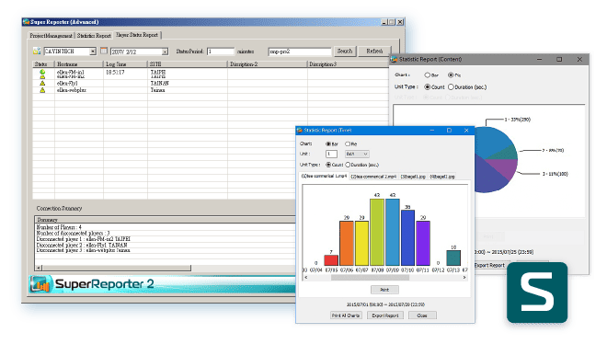Image resolution: width=607 pixels, height=344 pixels.
Task: Click warning icon of ellen-Fly1 row
Action: (42, 83)
